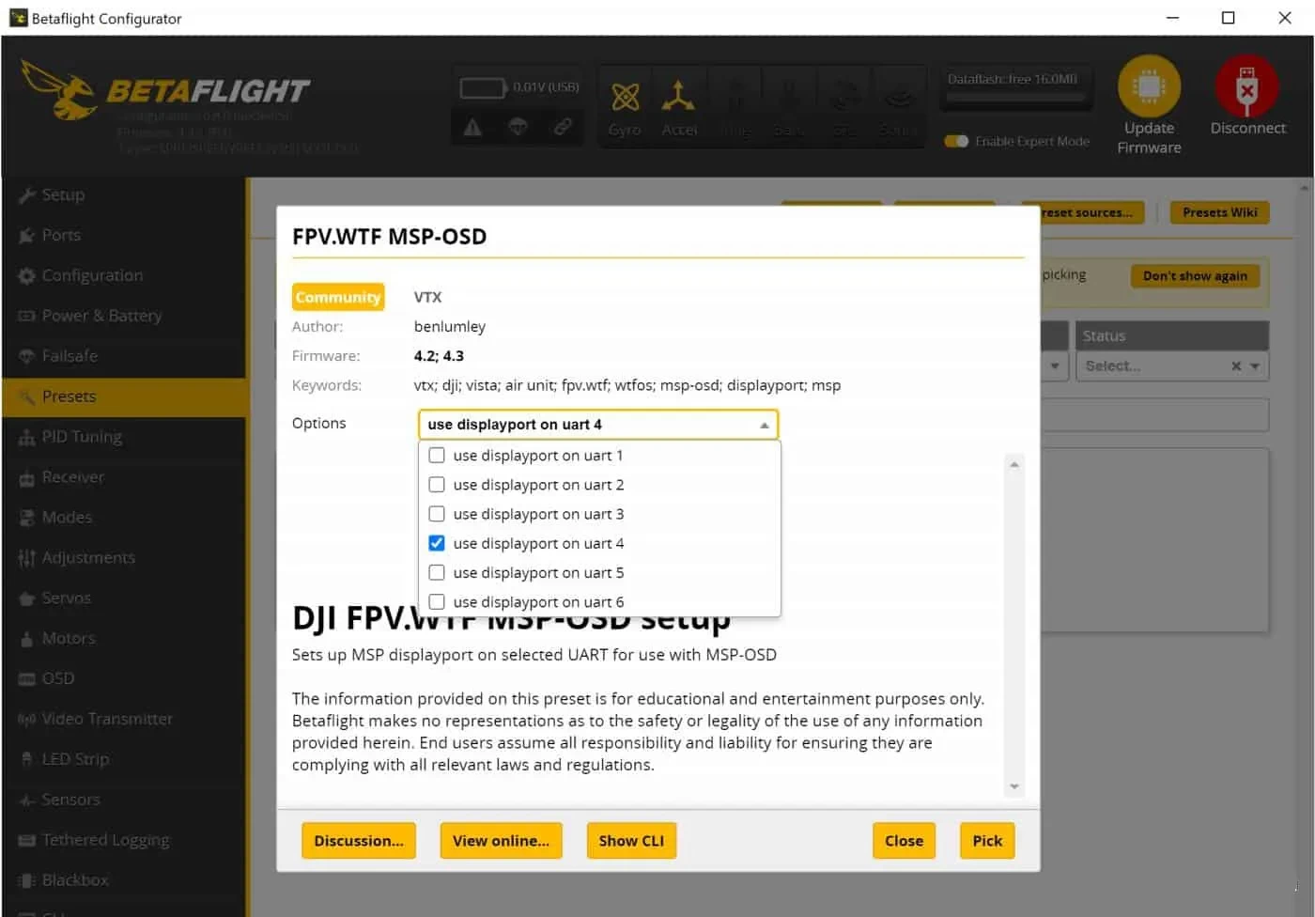Click the Setup wrench icon in sidebar
The width and height of the screenshot is (1315, 917).
(27, 195)
